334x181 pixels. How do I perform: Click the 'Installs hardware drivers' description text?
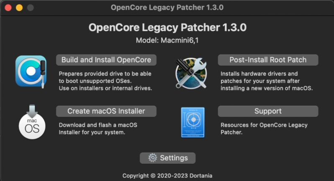pos(267,81)
